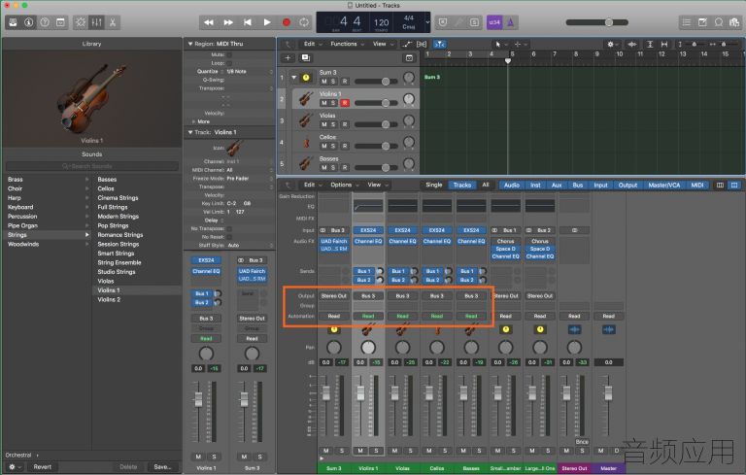Open the tracks area Edit menu
746x475 pixels.
[313, 44]
